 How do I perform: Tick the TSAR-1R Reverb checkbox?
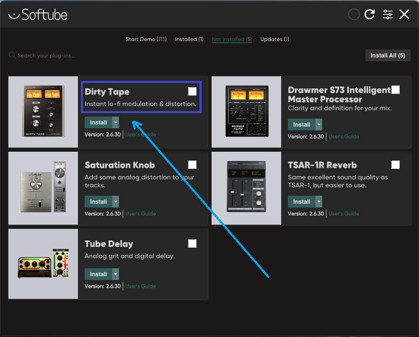[396, 165]
